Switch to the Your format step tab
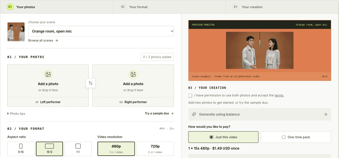 (x=169, y=7)
